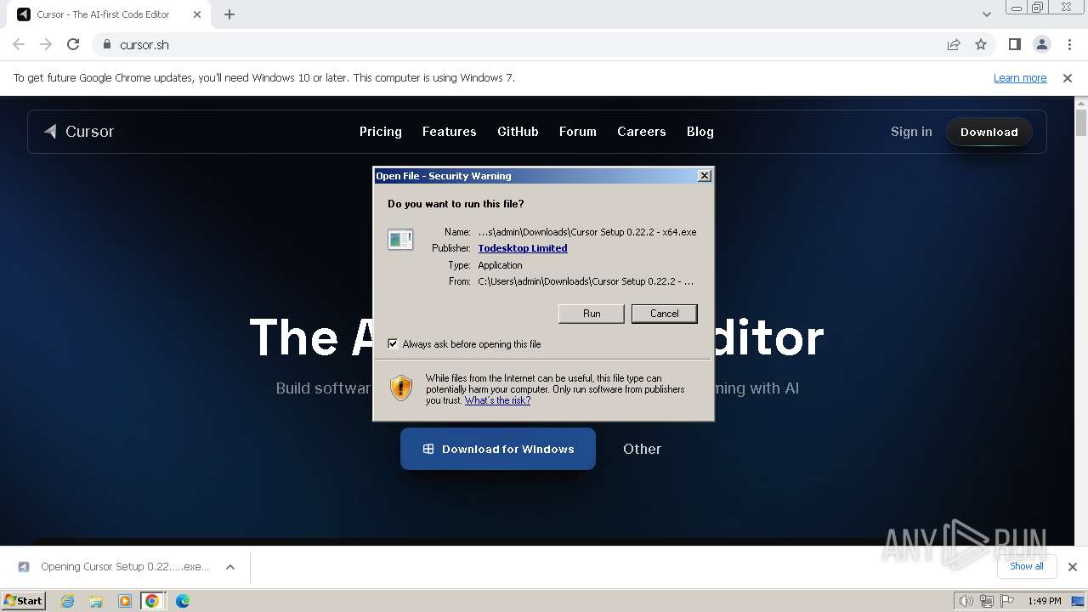Select the Cursor - The AI-first Code Editor tab

[x=109, y=14]
